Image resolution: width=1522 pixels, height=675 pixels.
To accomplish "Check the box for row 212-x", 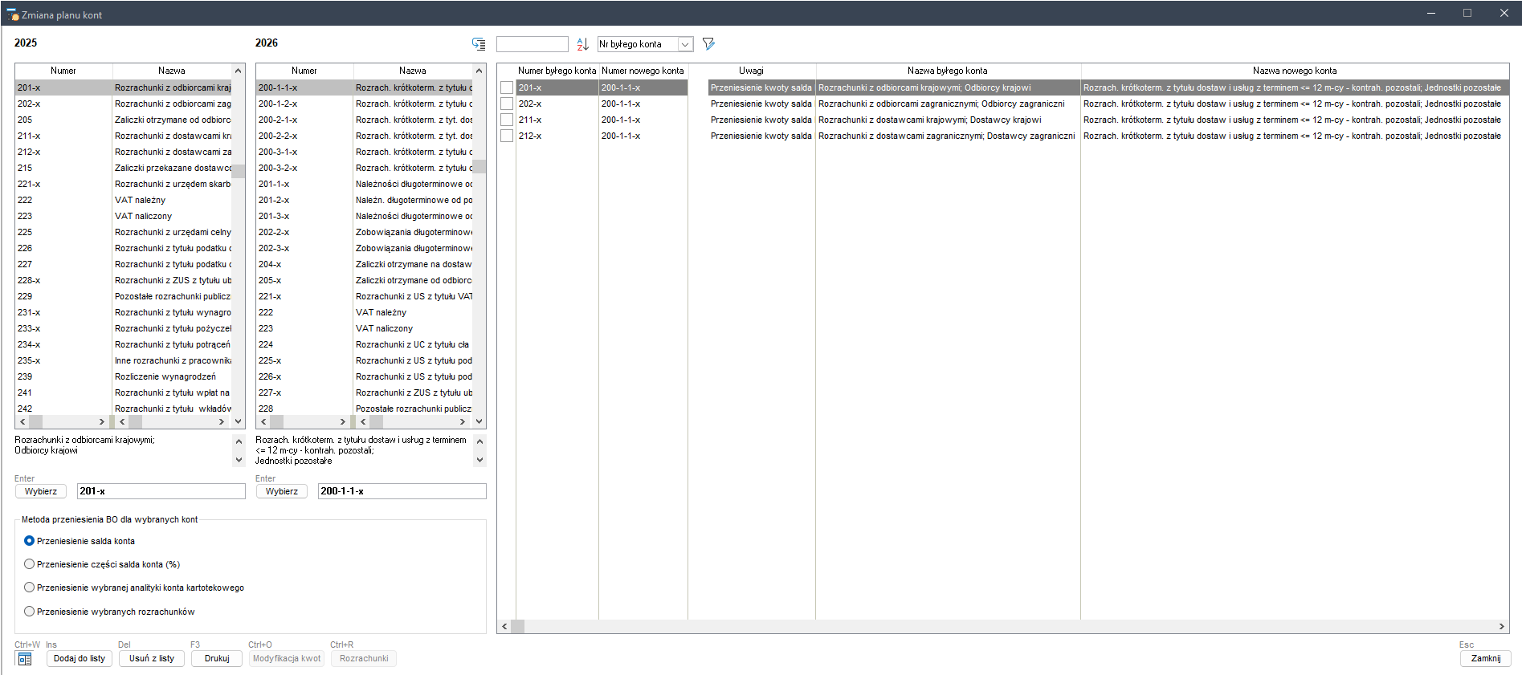I will tap(507, 136).
